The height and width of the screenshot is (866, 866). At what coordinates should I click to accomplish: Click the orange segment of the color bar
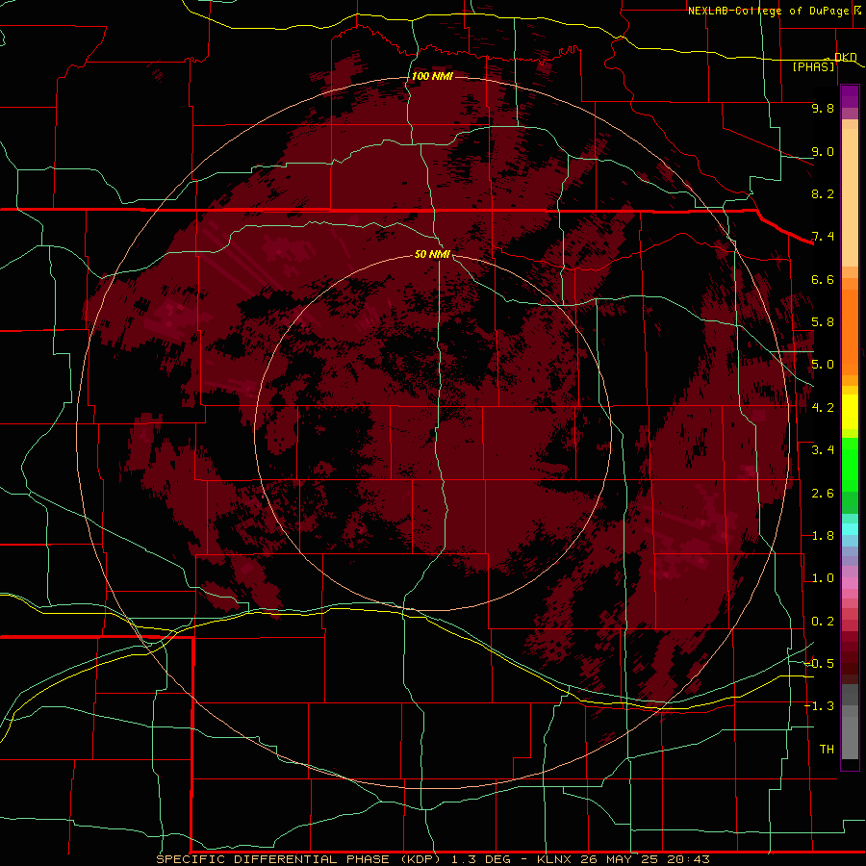tap(850, 331)
